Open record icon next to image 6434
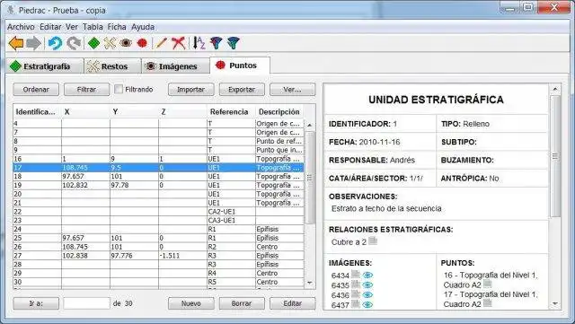Viewport: 575px width, 324px height. coord(356,274)
